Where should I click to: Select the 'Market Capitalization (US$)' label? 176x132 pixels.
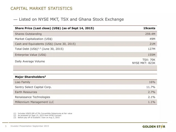click(34, 39)
